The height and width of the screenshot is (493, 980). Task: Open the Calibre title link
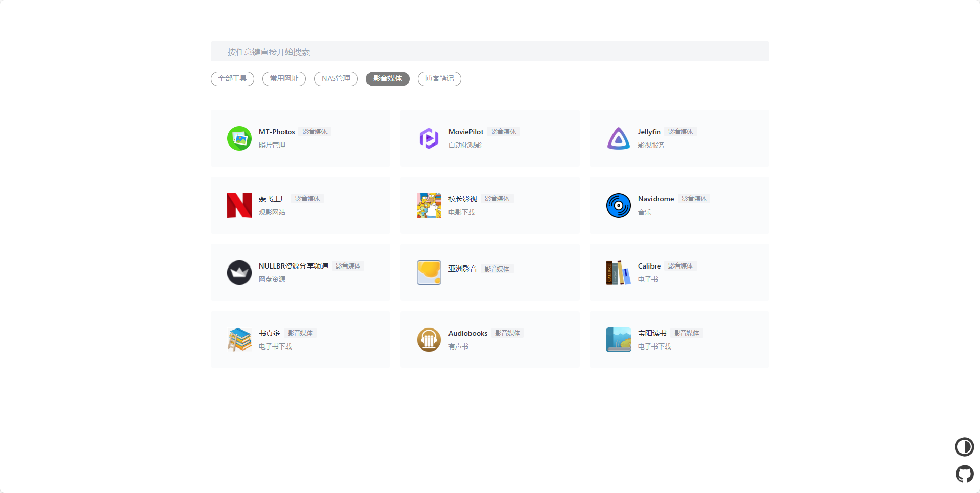coord(649,266)
